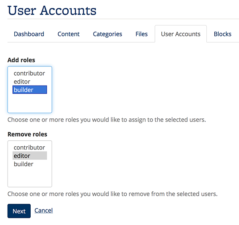The width and height of the screenshot is (239, 225).
Task: Click the Add roles field label
Action: click(x=22, y=60)
